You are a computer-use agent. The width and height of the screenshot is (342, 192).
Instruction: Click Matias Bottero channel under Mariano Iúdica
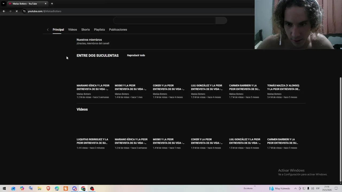click(84, 94)
